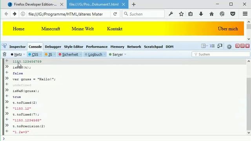Reload the current page
251x141 pixels.
[x=115, y=14]
